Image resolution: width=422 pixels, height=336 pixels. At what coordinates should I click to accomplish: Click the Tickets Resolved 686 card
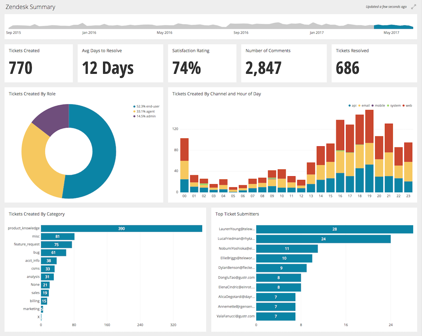click(x=374, y=63)
